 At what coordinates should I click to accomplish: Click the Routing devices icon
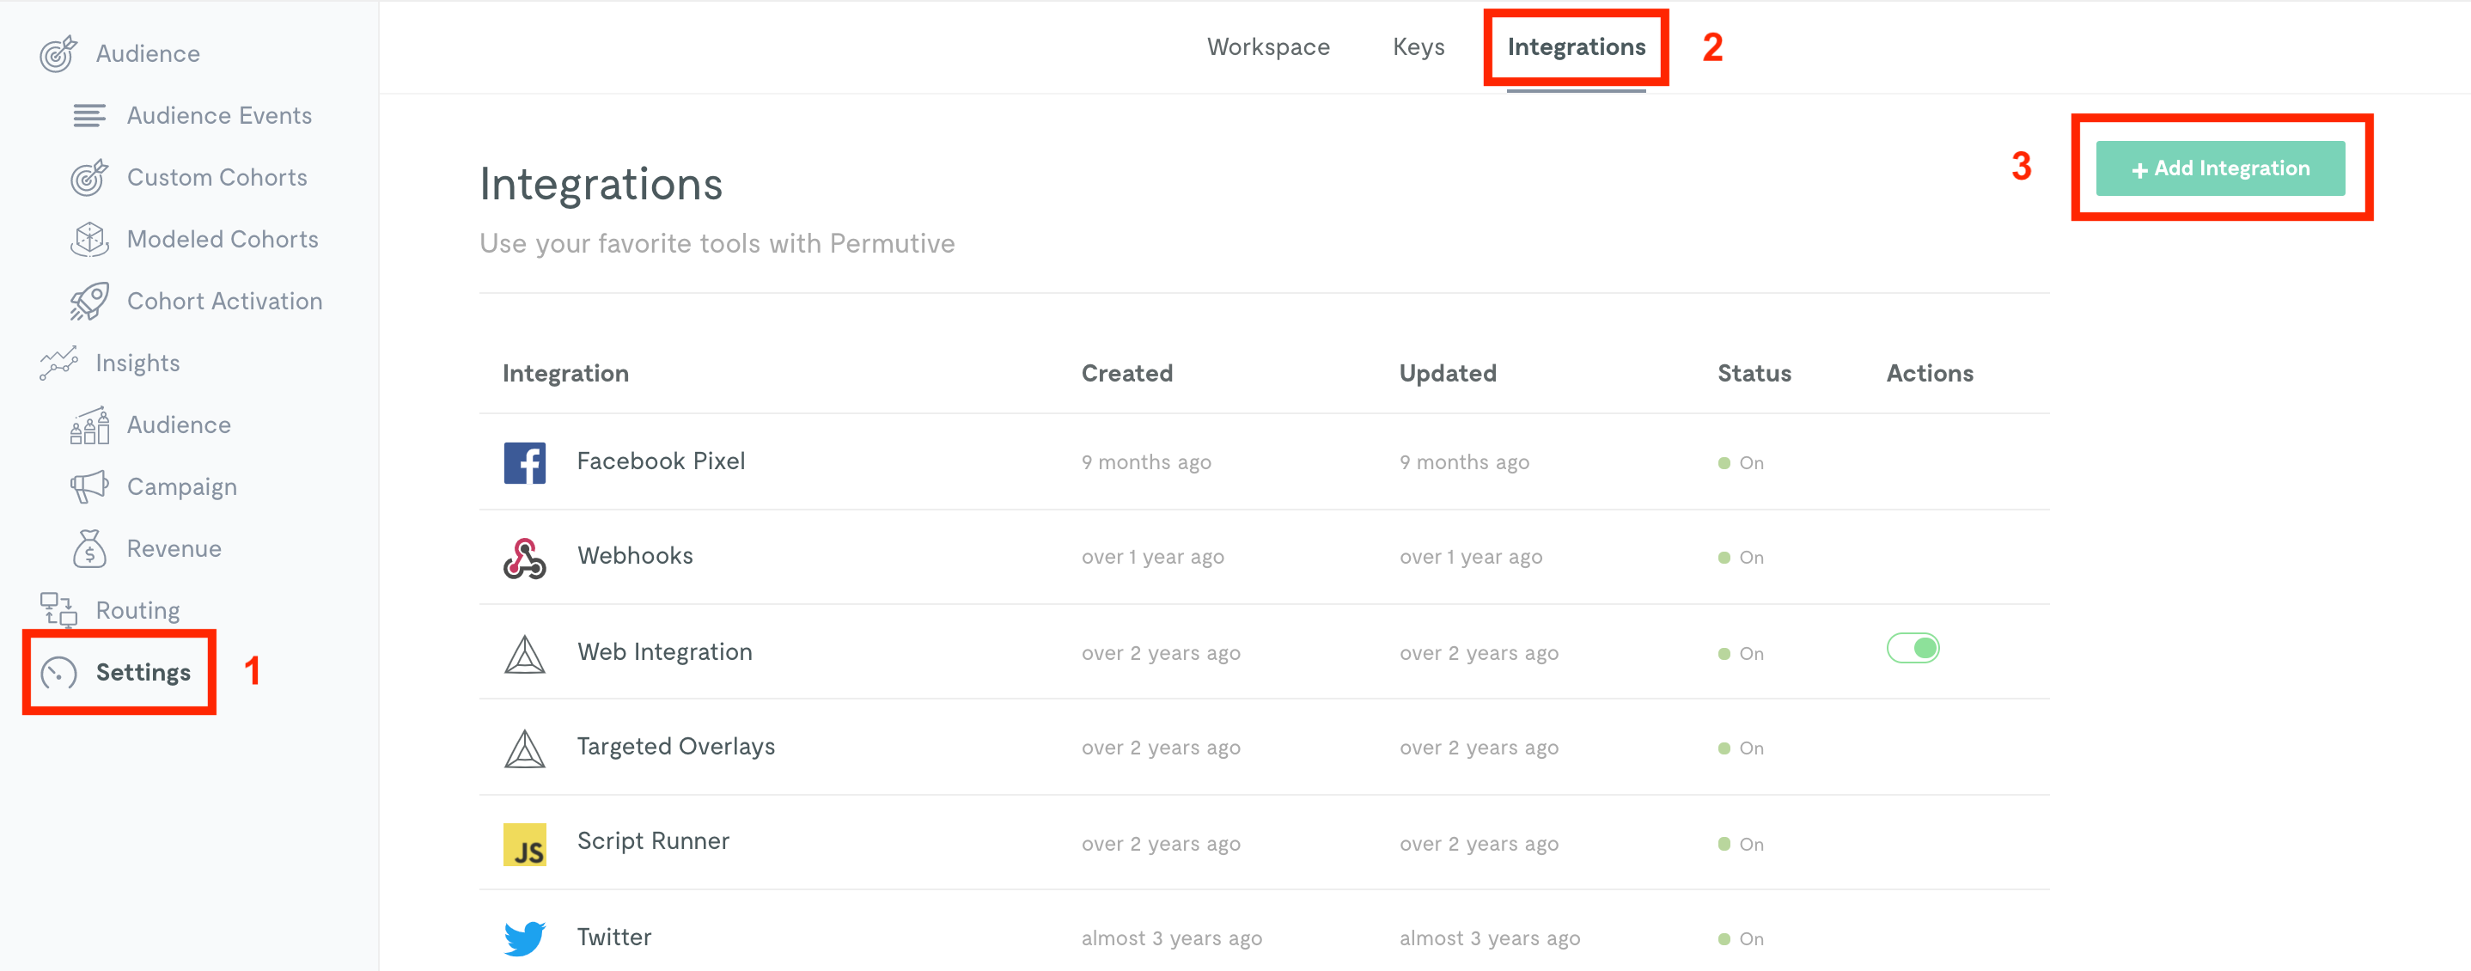point(58,610)
